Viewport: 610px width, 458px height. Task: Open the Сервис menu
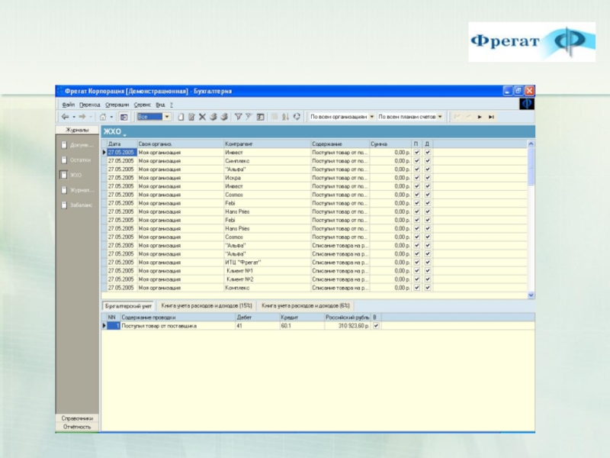pyautogui.click(x=142, y=105)
